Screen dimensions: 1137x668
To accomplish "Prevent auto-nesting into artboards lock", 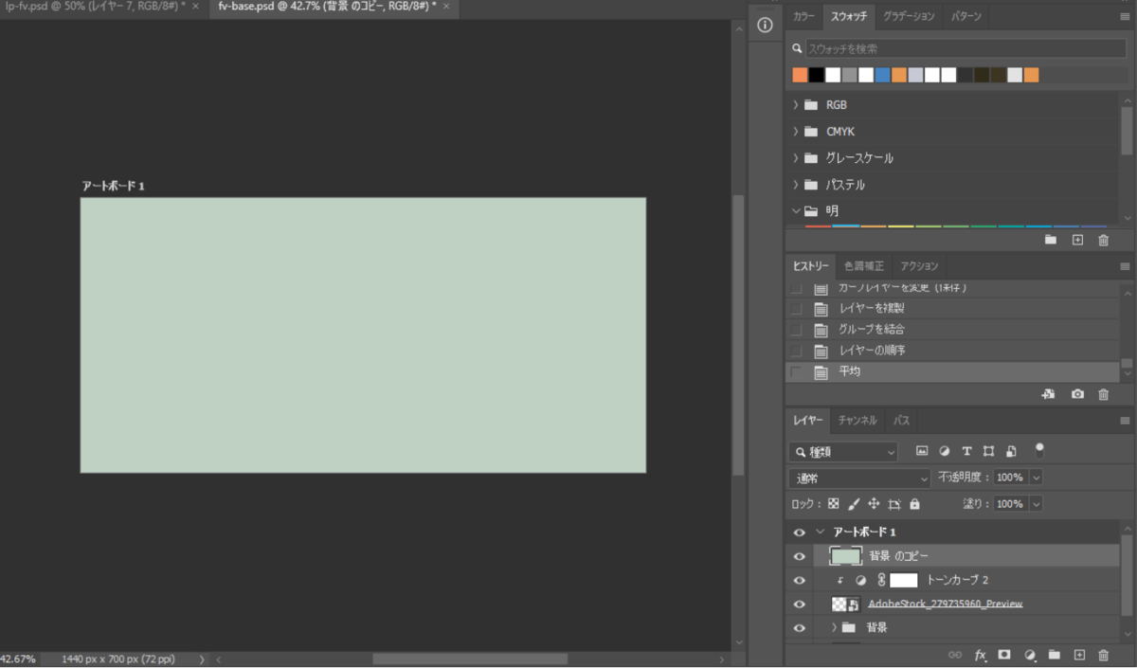I will 894,504.
